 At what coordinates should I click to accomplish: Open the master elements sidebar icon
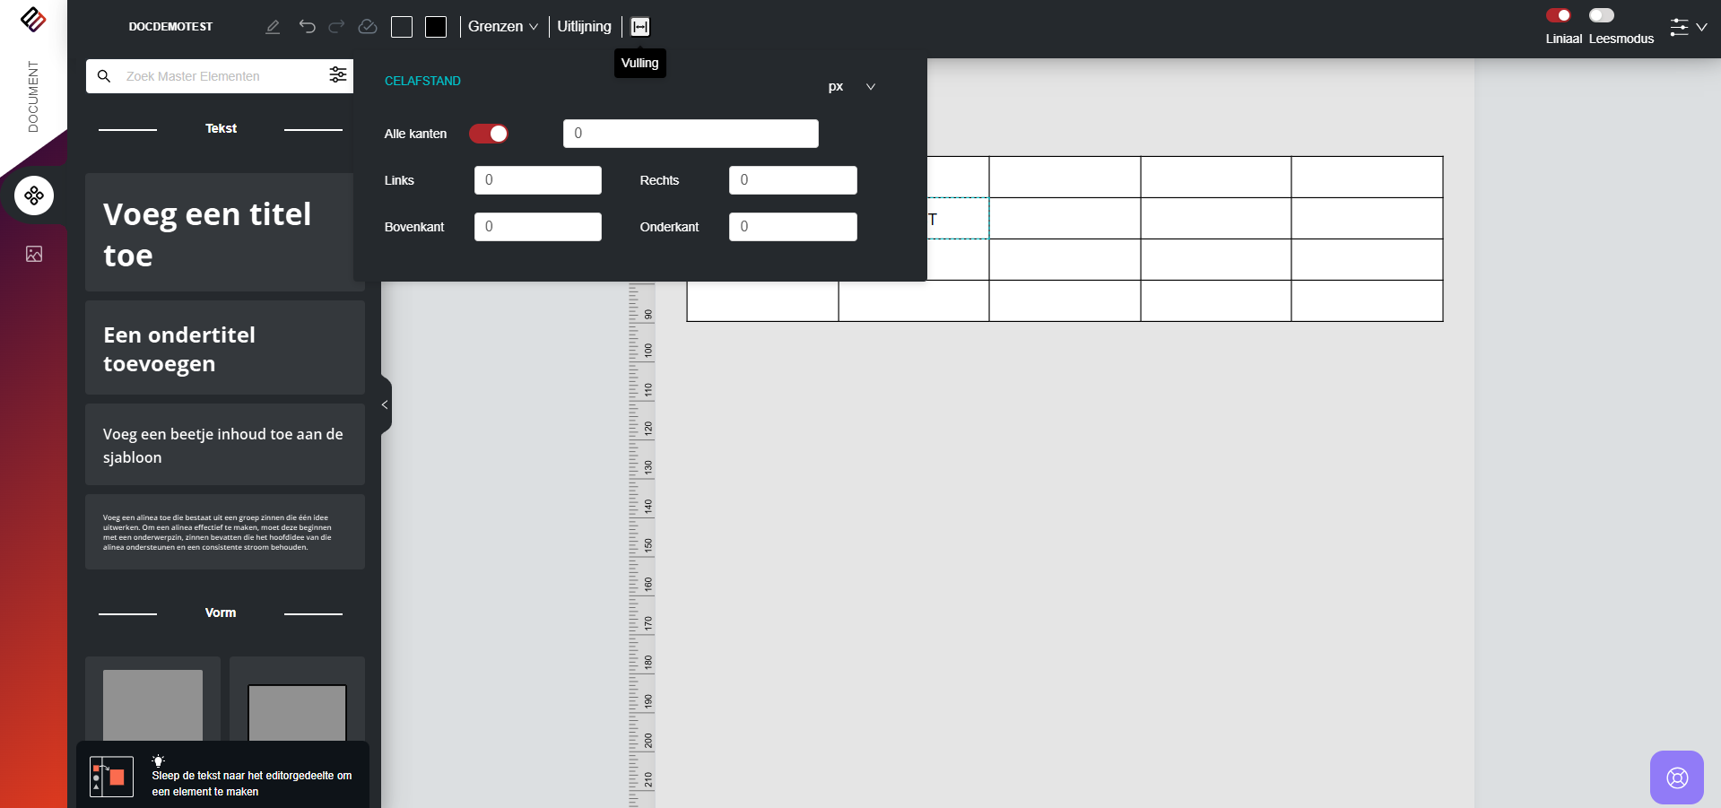tap(34, 195)
